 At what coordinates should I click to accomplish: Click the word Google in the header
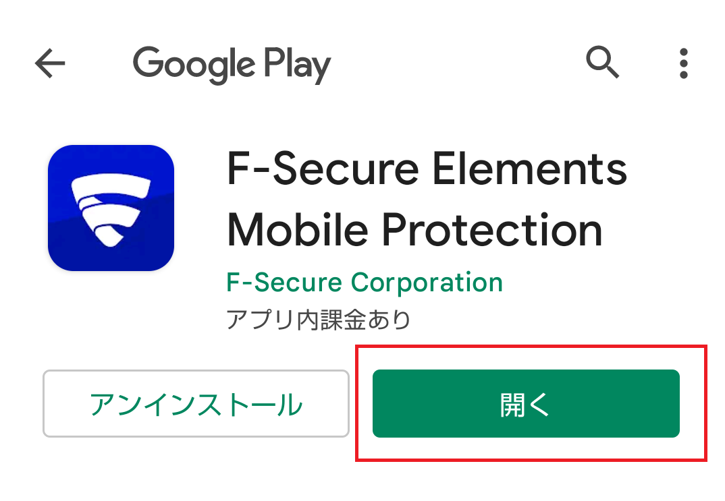tap(194, 65)
